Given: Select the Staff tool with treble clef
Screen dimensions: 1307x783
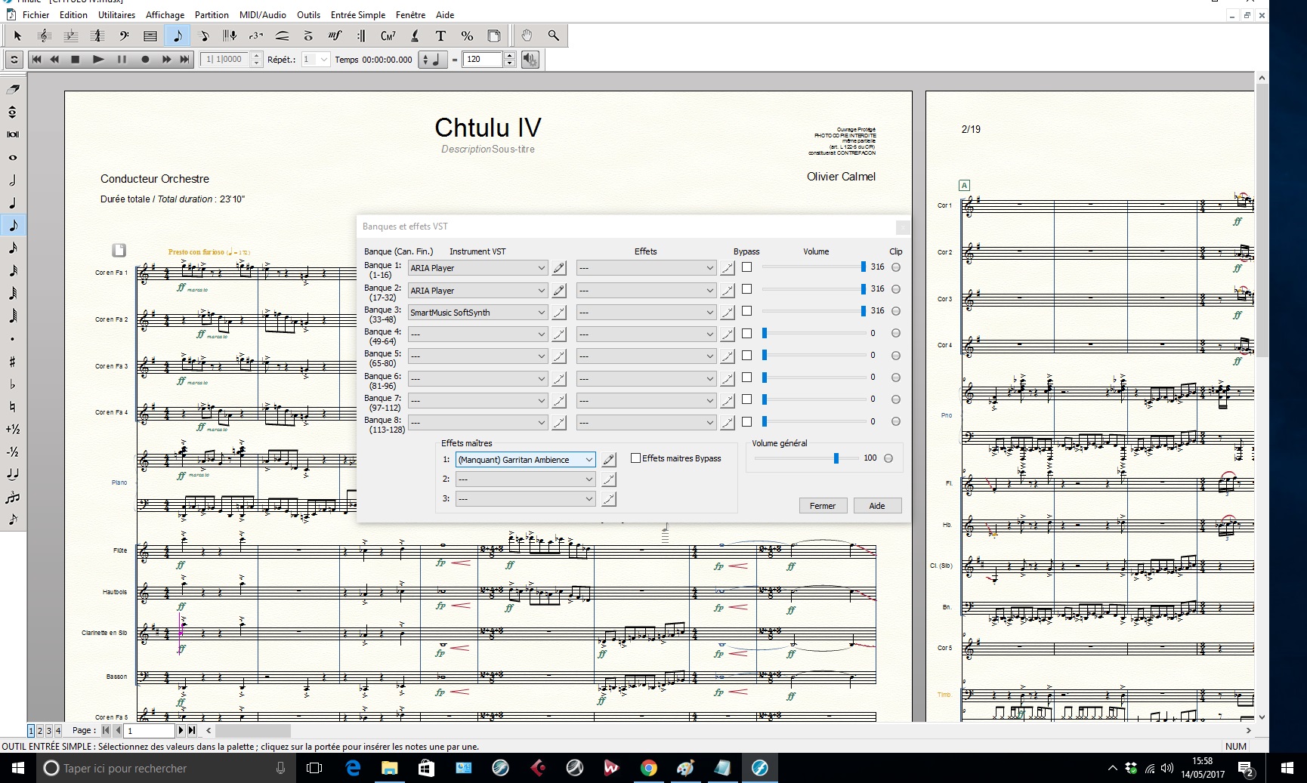Looking at the screenshot, I should pos(44,35).
